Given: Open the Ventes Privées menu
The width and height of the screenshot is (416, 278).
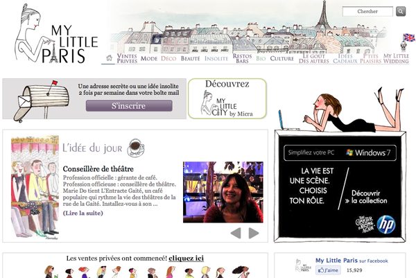Looking at the screenshot, I should coord(127,58).
